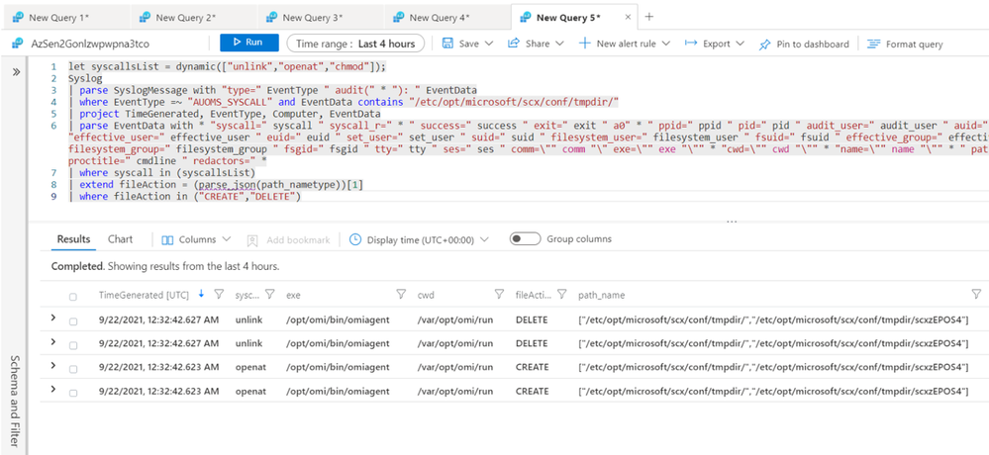Viewport: 989px width, 455px height.
Task: Switch to the Results tab
Action: (x=74, y=239)
